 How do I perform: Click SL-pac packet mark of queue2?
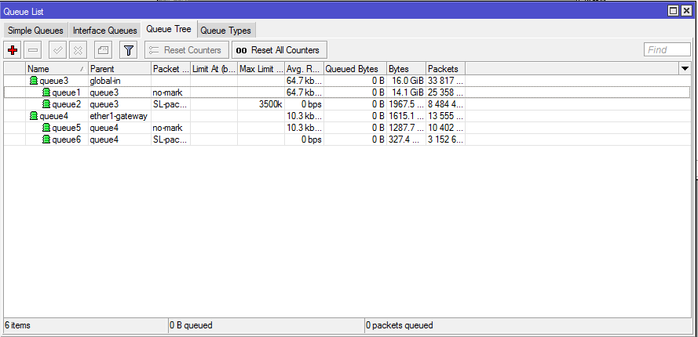(170, 104)
